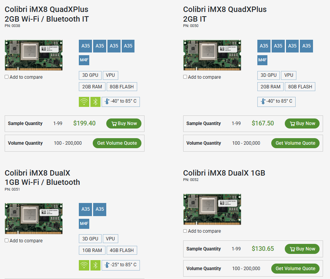Click the 100 - 200,000 range on PN 0038 card
The width and height of the screenshot is (330, 279).
[x=68, y=143]
